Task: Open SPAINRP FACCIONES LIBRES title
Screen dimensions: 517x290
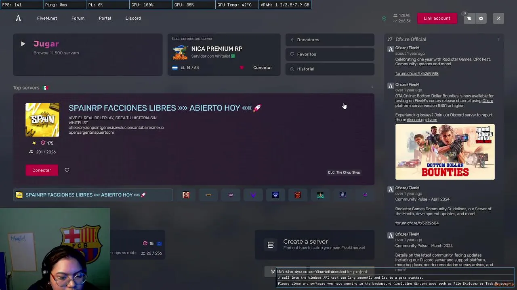Action: click(165, 108)
